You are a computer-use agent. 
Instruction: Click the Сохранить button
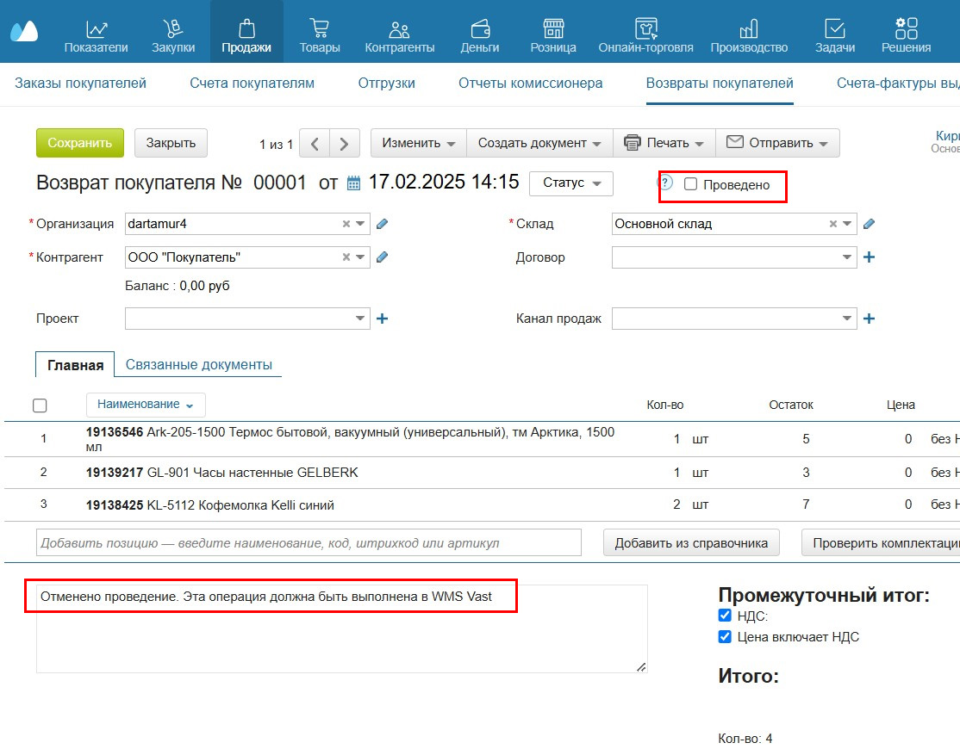point(80,143)
